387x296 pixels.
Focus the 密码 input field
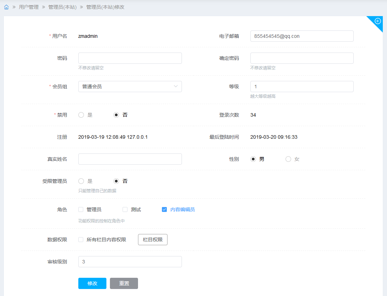130,58
